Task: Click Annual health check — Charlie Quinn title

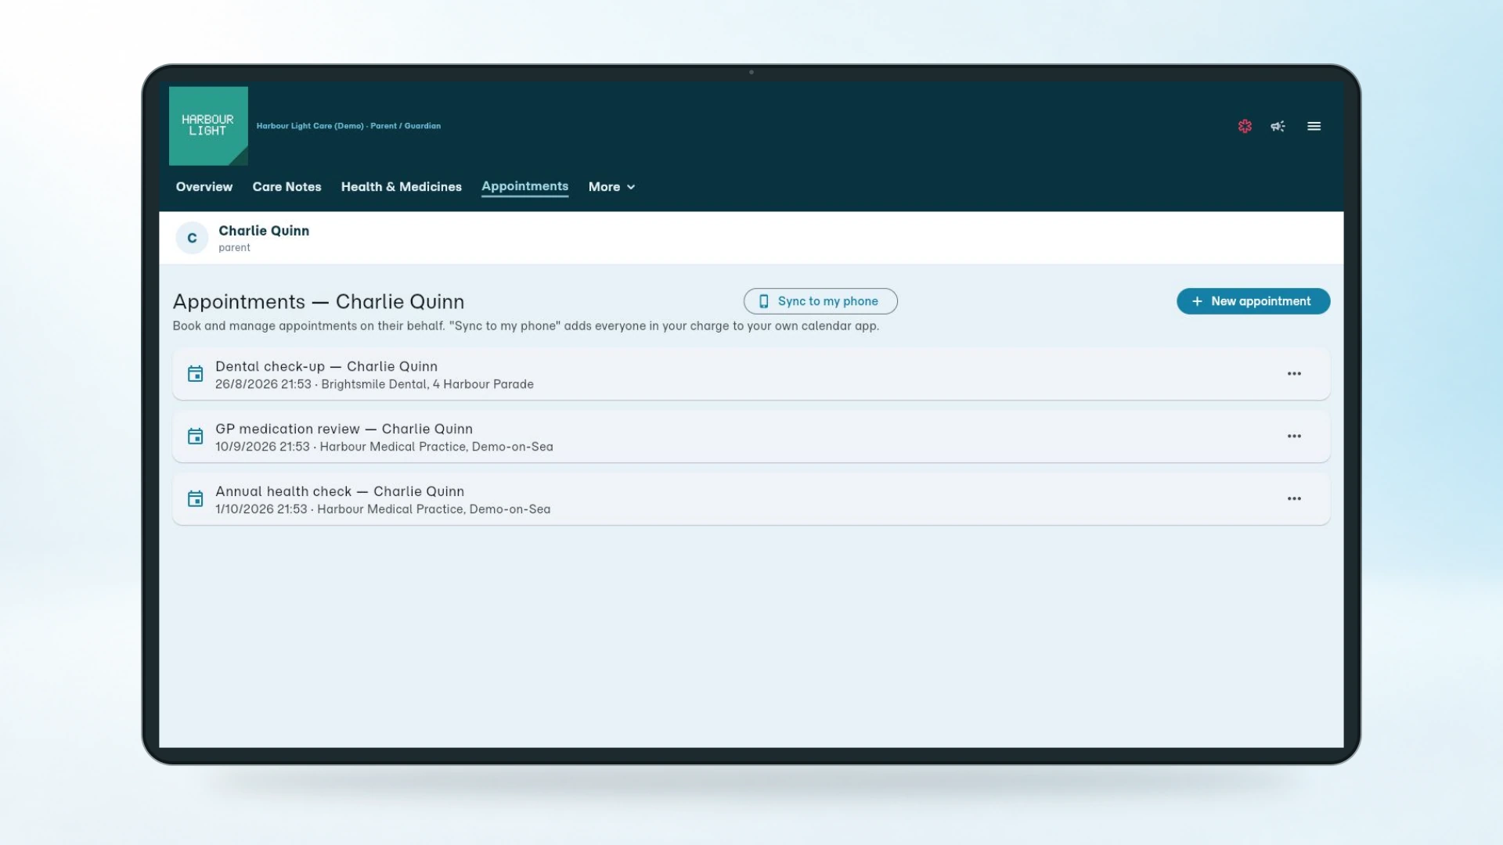Action: pyautogui.click(x=340, y=491)
